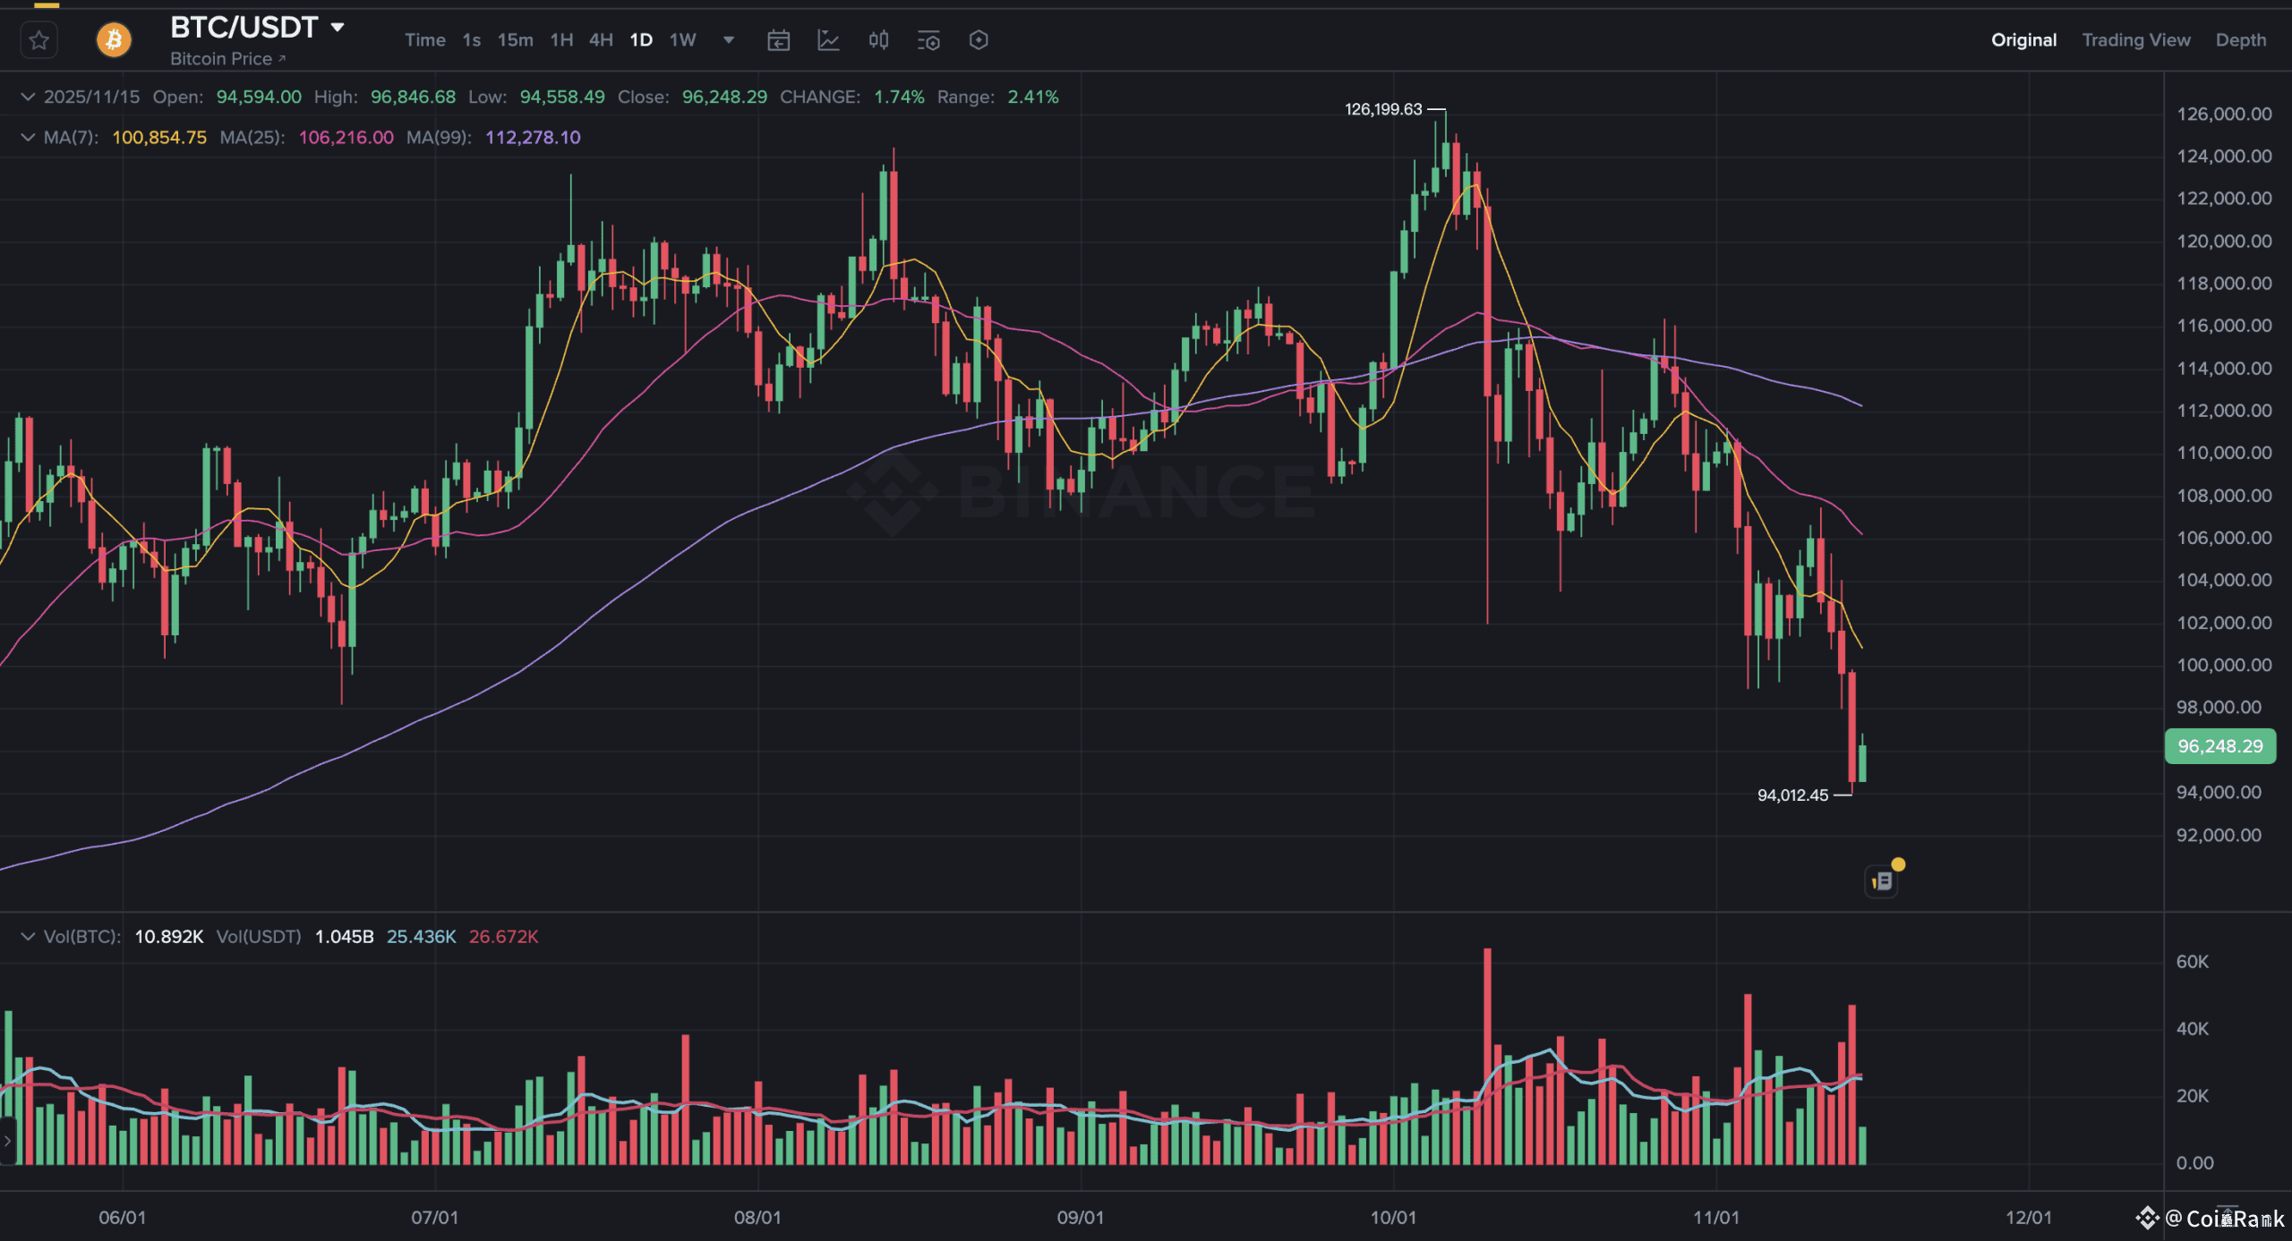Screen dimensions: 2292x1241
Task: Switch to the Depth tab
Action: (x=2240, y=40)
